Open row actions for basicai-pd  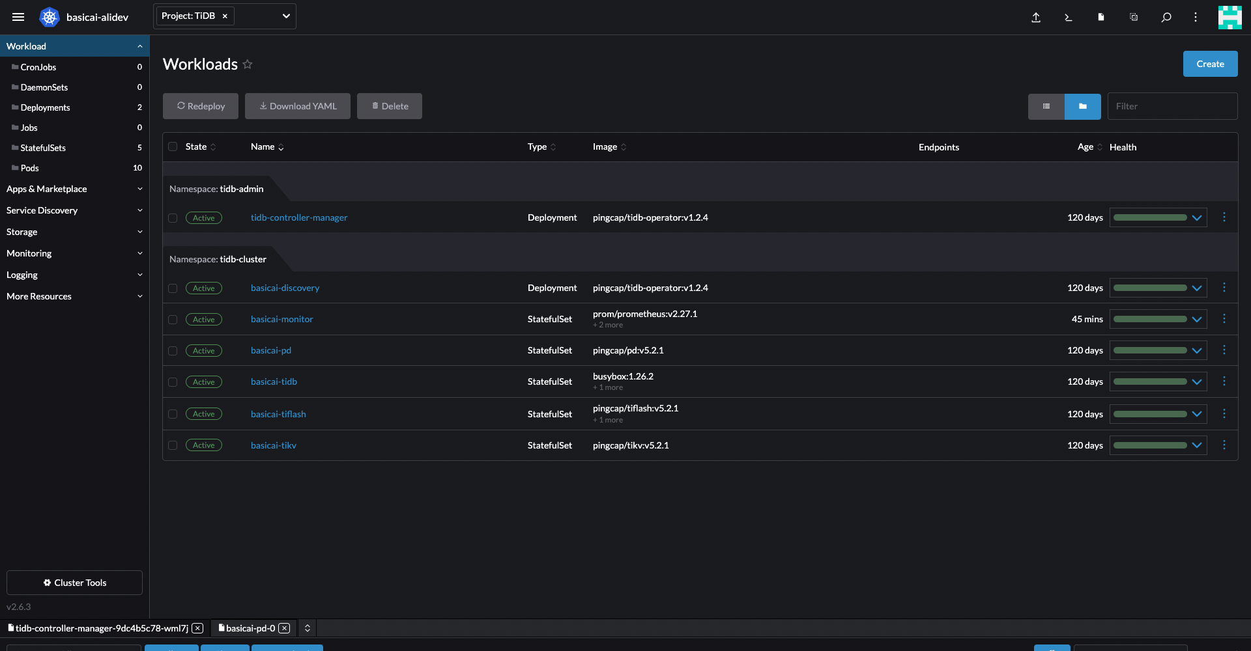tap(1224, 350)
